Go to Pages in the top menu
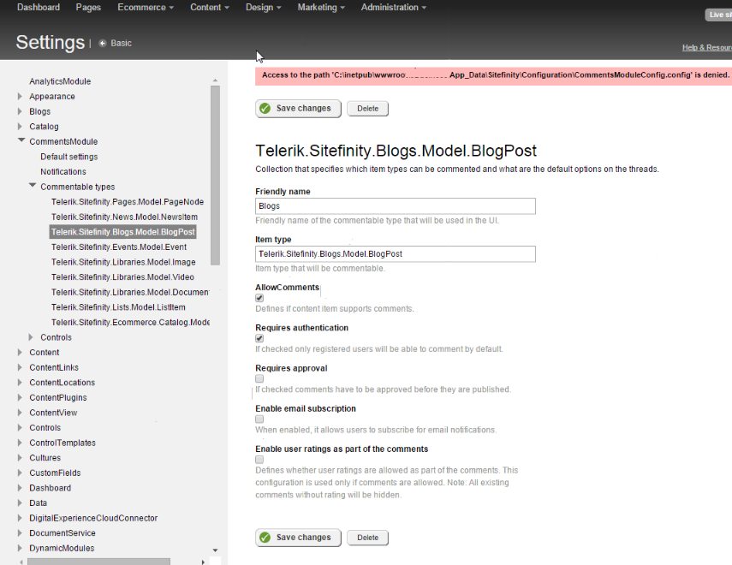Image resolution: width=732 pixels, height=565 pixels. (x=88, y=8)
